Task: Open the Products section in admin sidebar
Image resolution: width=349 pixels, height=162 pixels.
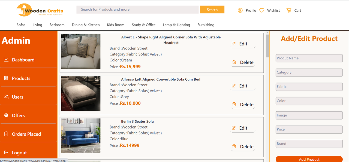Action: coord(21,78)
